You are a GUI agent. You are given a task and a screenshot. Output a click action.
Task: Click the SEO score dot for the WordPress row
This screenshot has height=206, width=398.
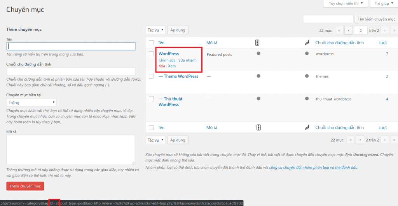258,54
